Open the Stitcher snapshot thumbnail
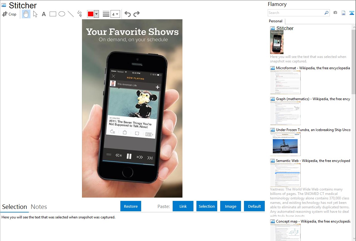 [x=277, y=42]
